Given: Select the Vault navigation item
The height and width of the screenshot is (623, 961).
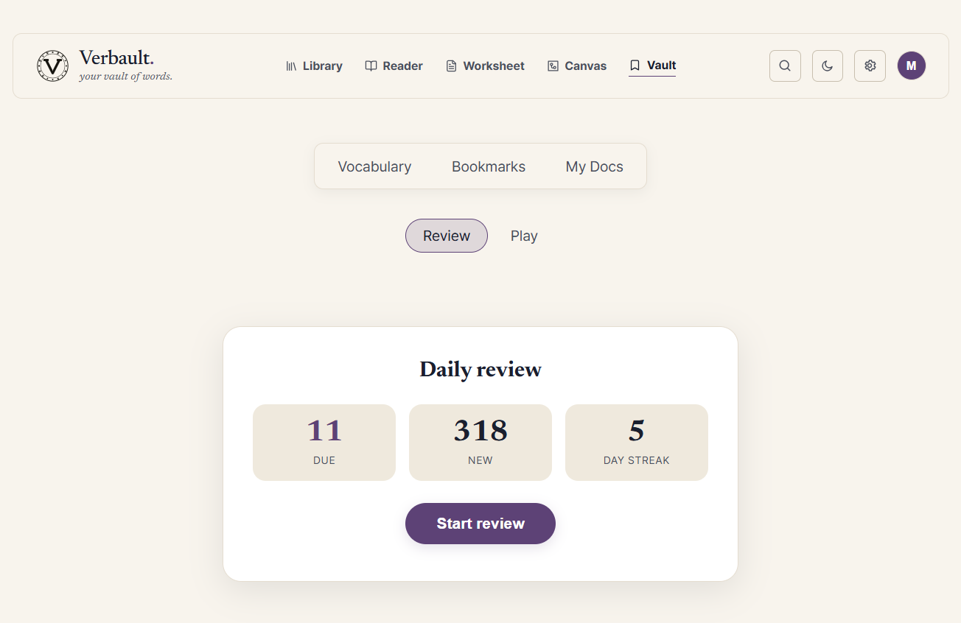Looking at the screenshot, I should click(652, 66).
